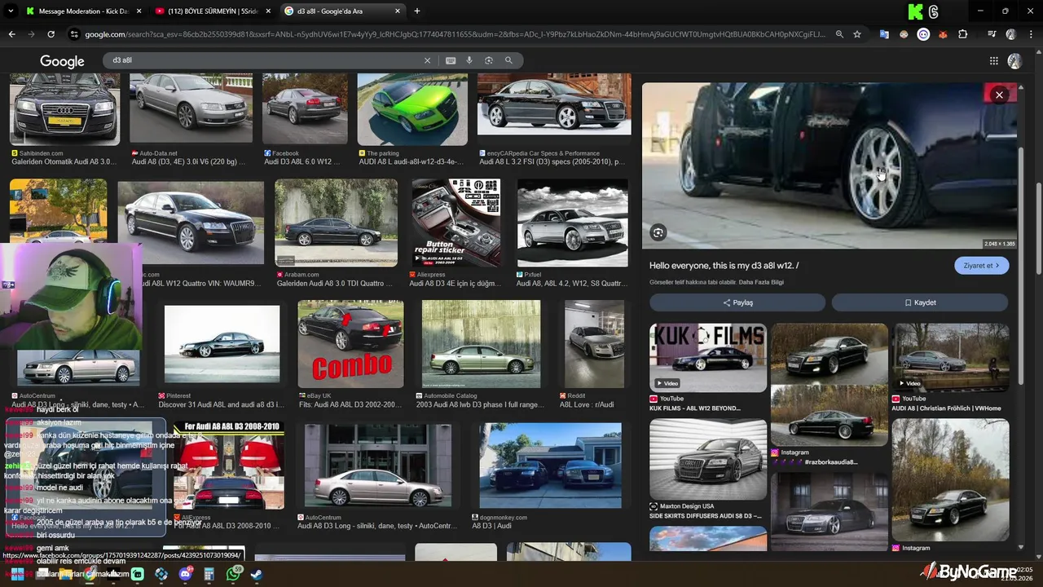1043x587 pixels.
Task: Click the Lens icon on the preview image
Action: coord(658,233)
